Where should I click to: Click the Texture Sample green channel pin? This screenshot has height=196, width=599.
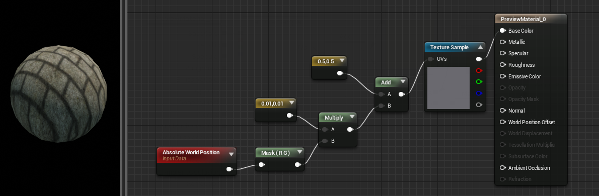(x=479, y=81)
